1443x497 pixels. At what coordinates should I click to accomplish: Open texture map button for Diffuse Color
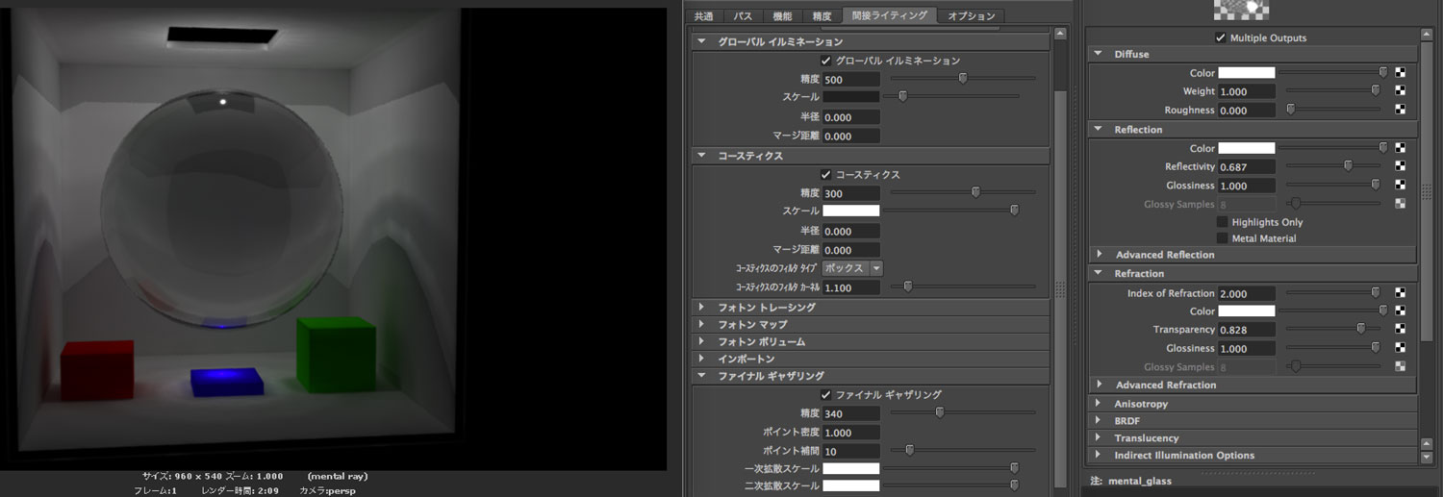pyautogui.click(x=1401, y=72)
